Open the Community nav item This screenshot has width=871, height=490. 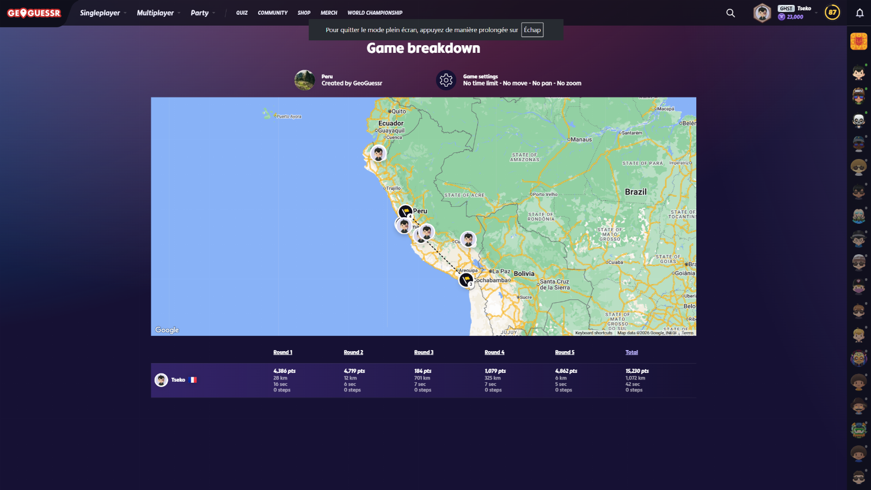(272, 13)
